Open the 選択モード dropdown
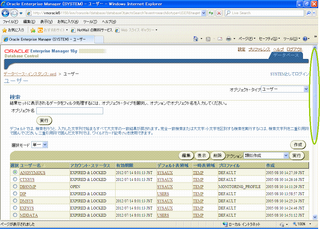The width and height of the screenshot is (320, 229). (39, 145)
